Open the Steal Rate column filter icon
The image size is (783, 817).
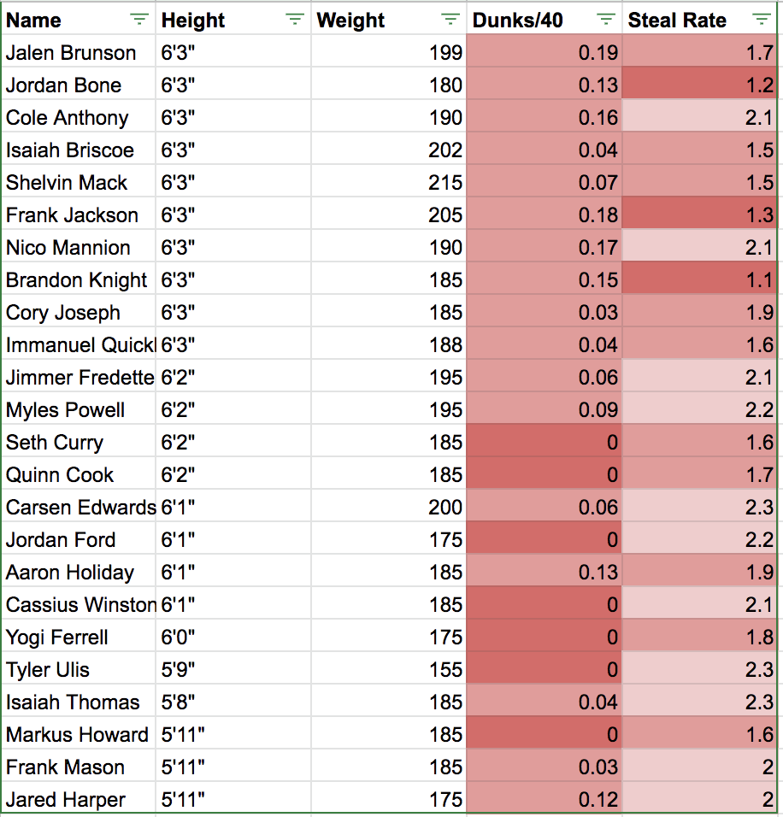[x=761, y=20]
